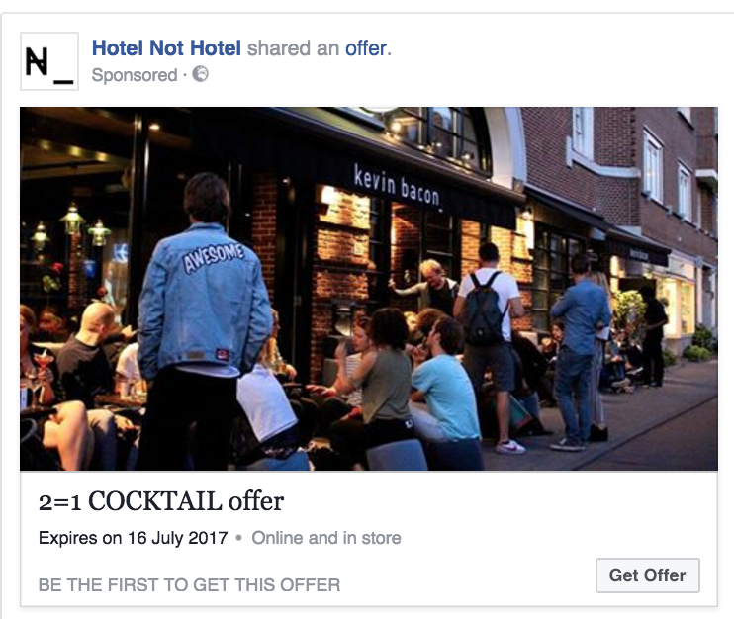Screen dimensions: 734x619
Task: Click 'BE THE FIRST TO GET THIS OFFER' text
Action: pyautogui.click(x=189, y=585)
